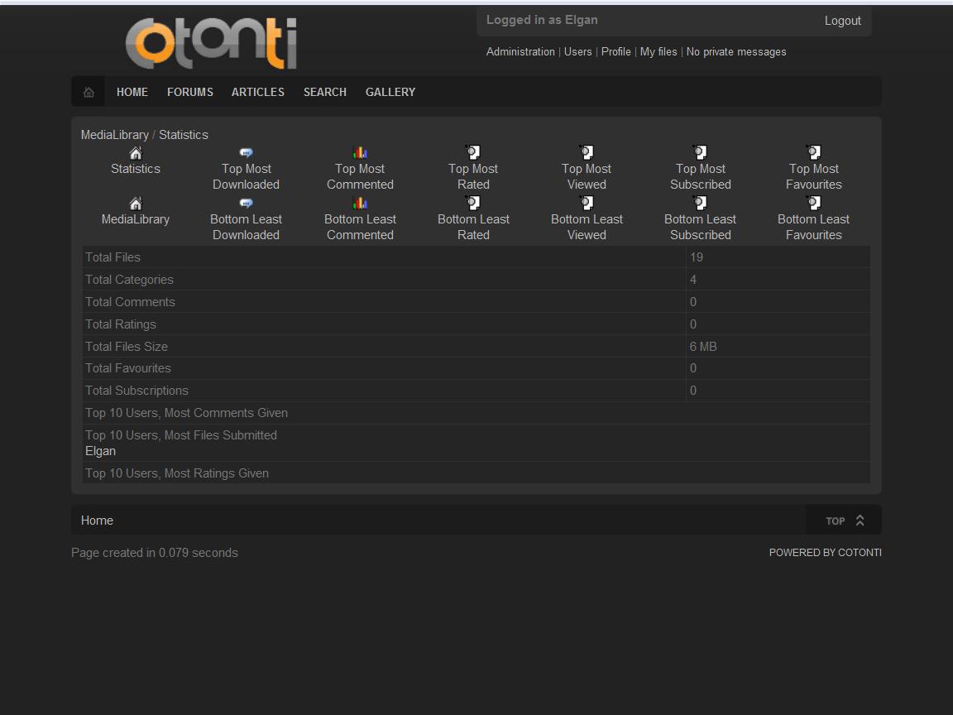
Task: Click the Top Most Downloaded icon
Action: pos(246,153)
